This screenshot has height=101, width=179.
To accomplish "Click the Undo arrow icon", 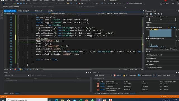I will (x=24, y=4).
